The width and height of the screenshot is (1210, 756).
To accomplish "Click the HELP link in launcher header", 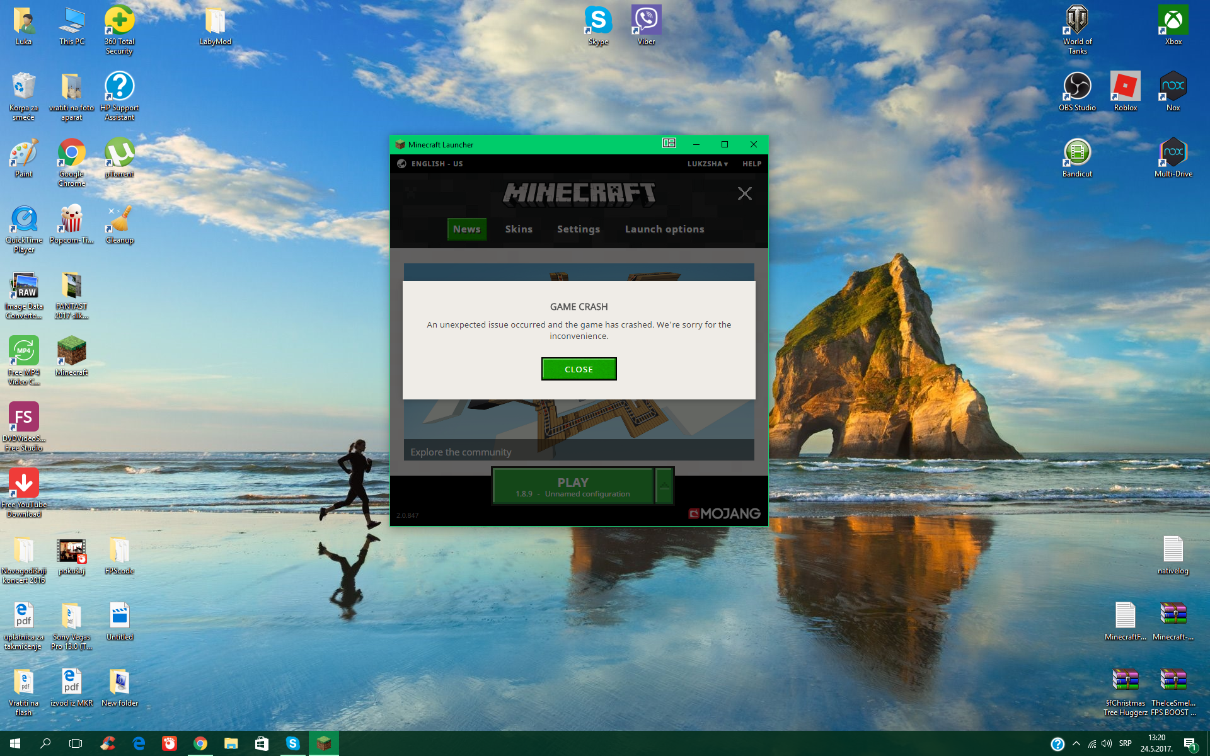I will coord(751,164).
